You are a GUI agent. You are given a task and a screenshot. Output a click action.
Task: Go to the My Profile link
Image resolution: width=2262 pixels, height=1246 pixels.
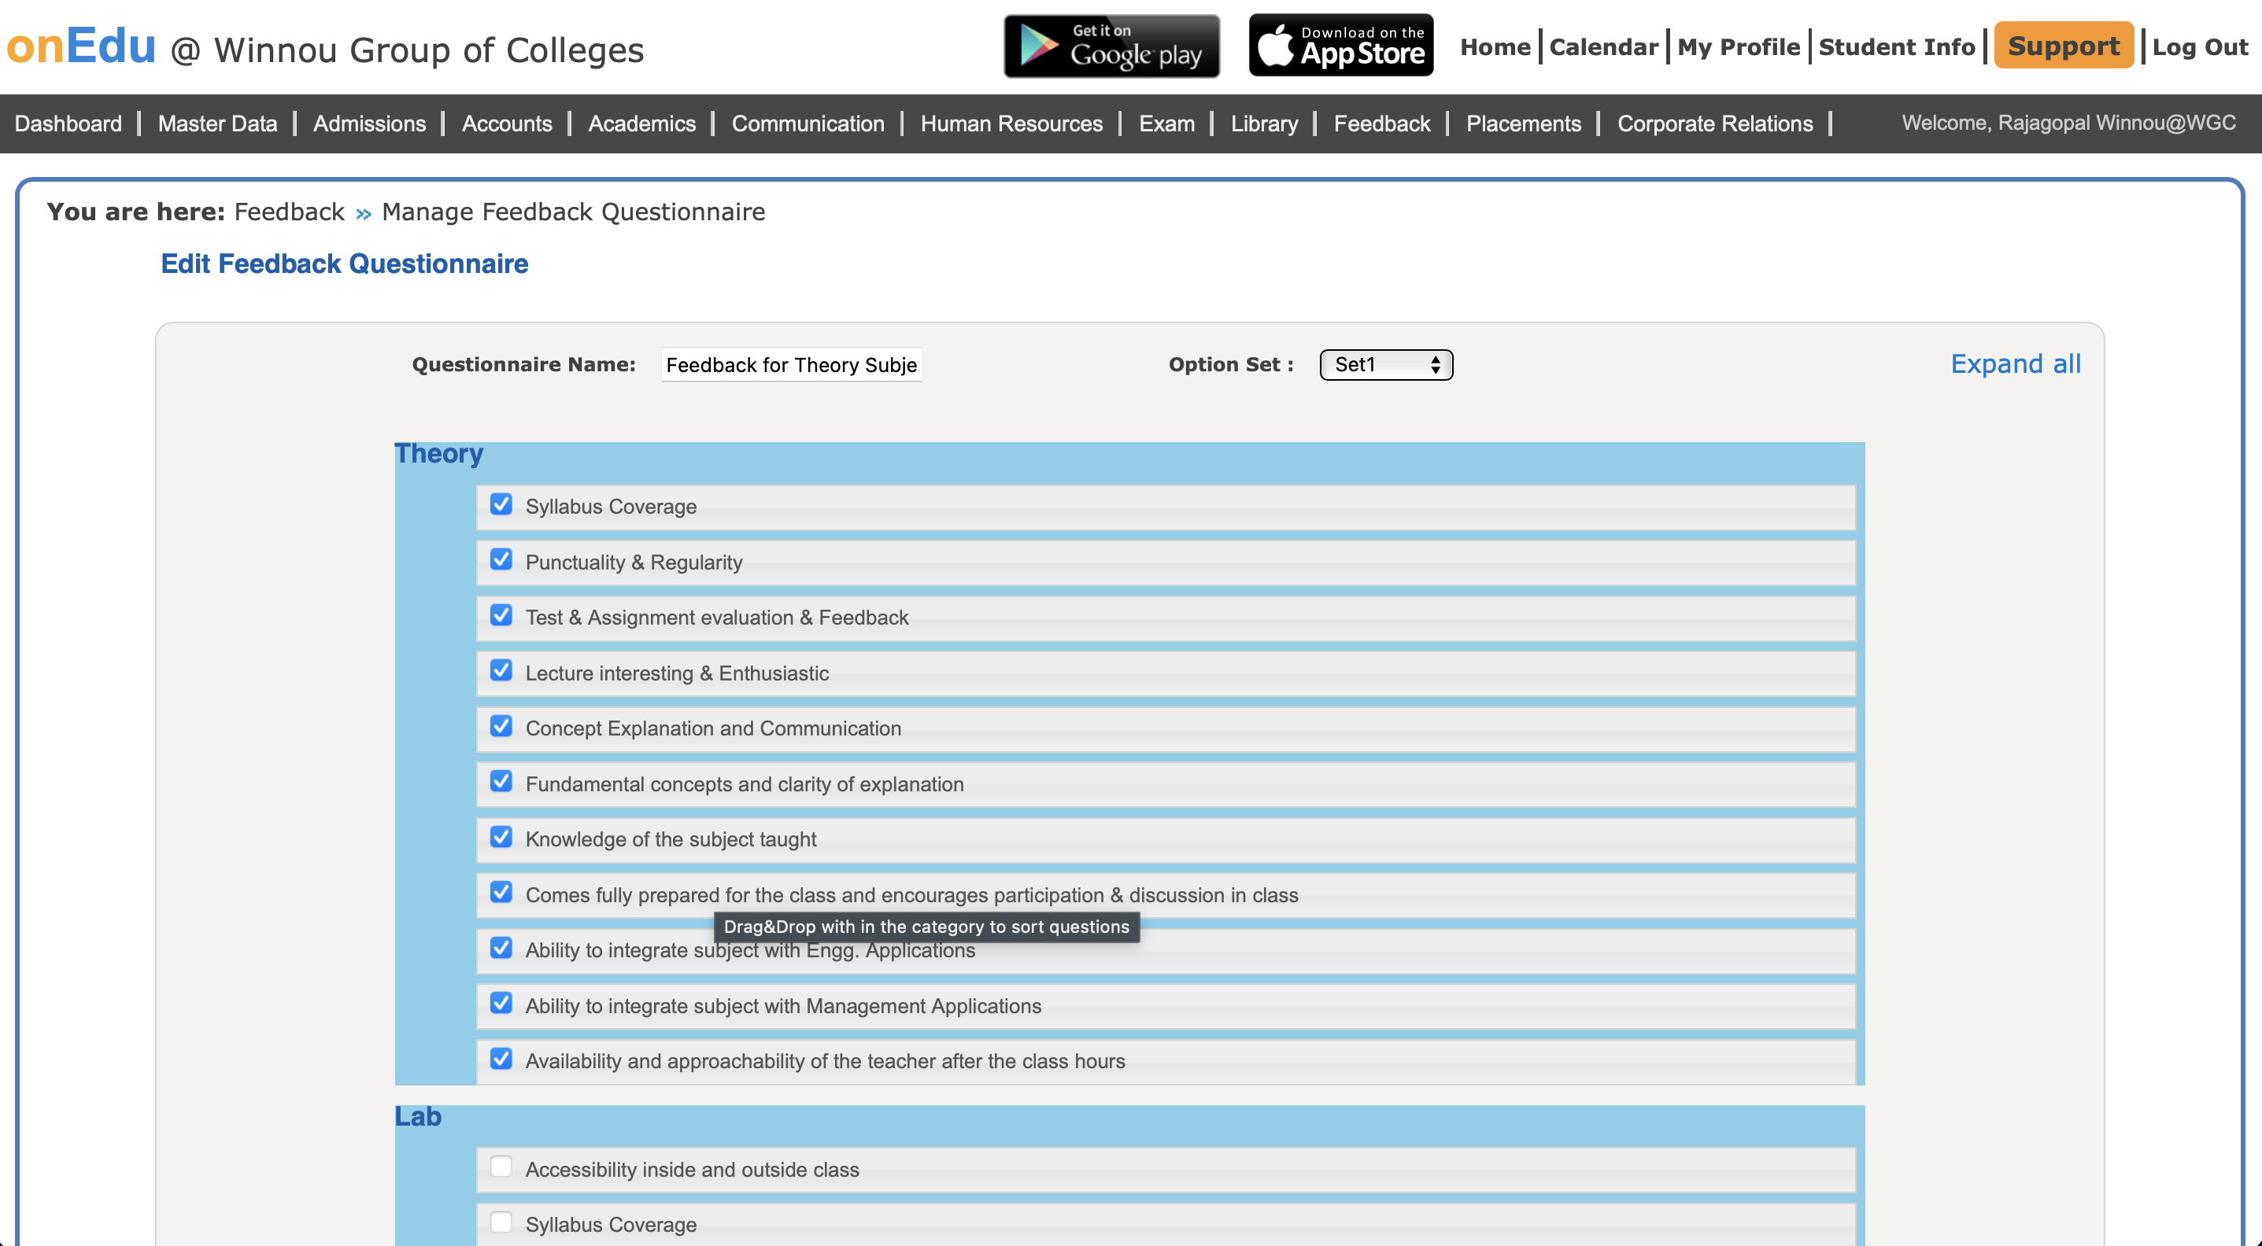(1738, 47)
